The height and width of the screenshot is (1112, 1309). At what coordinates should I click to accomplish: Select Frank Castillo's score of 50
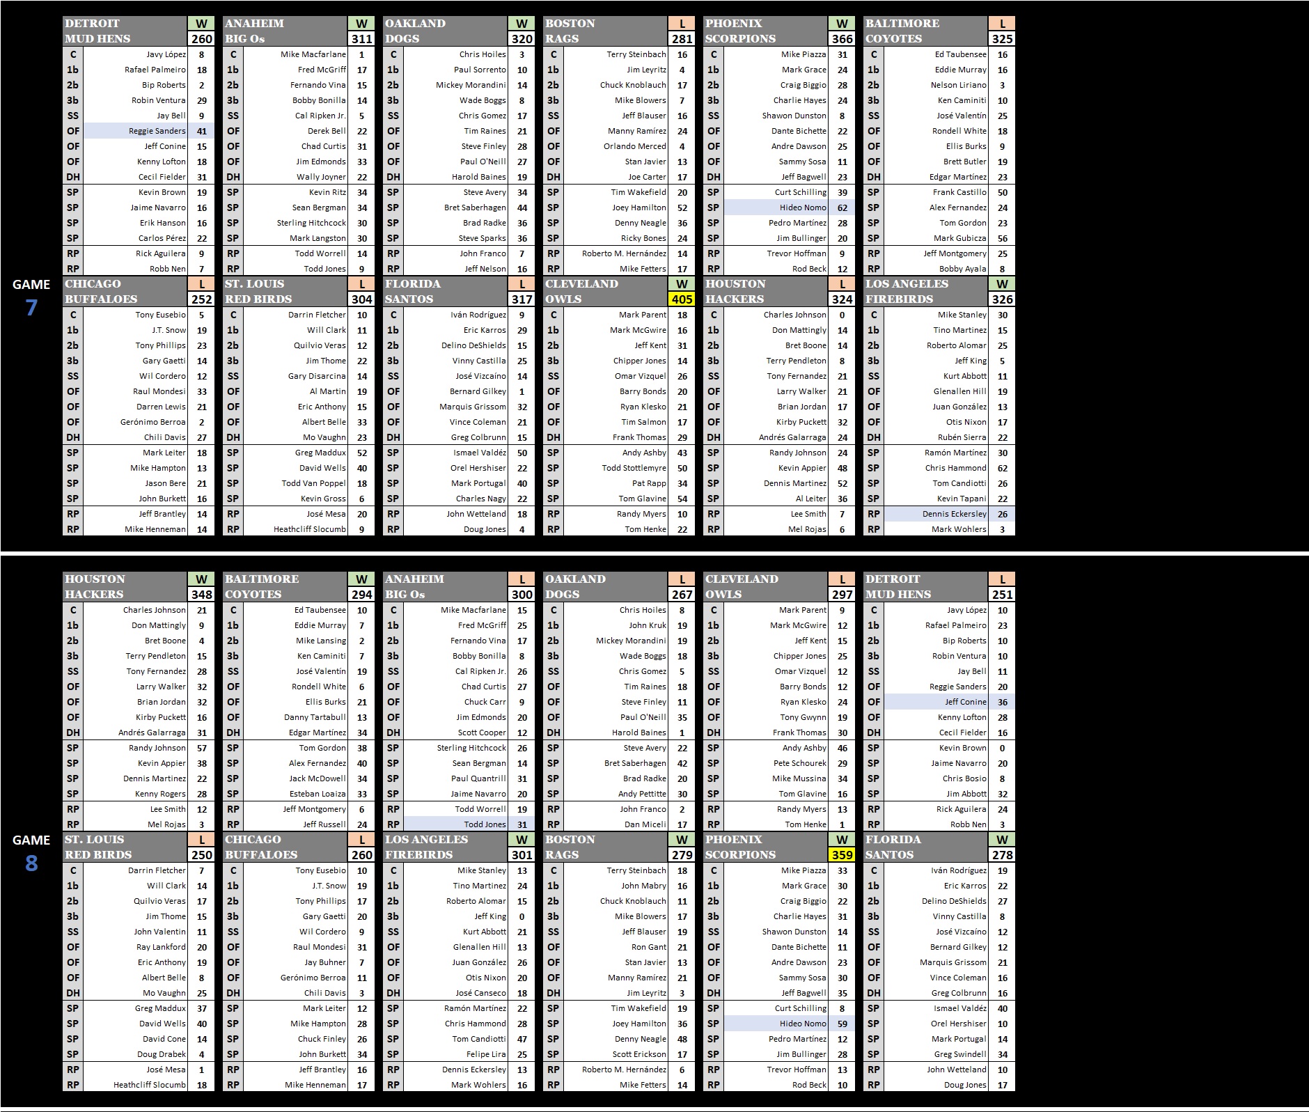click(x=1002, y=192)
